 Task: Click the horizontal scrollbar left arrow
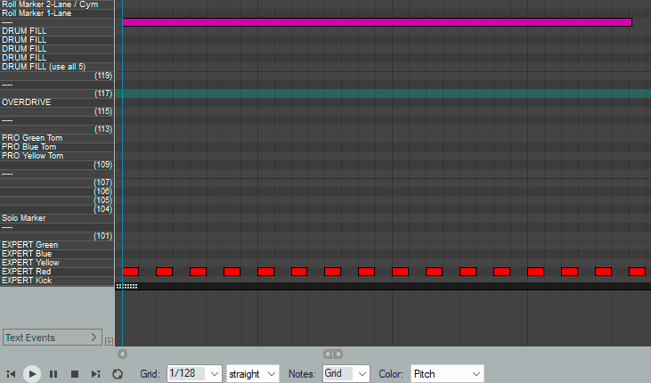[x=123, y=354]
